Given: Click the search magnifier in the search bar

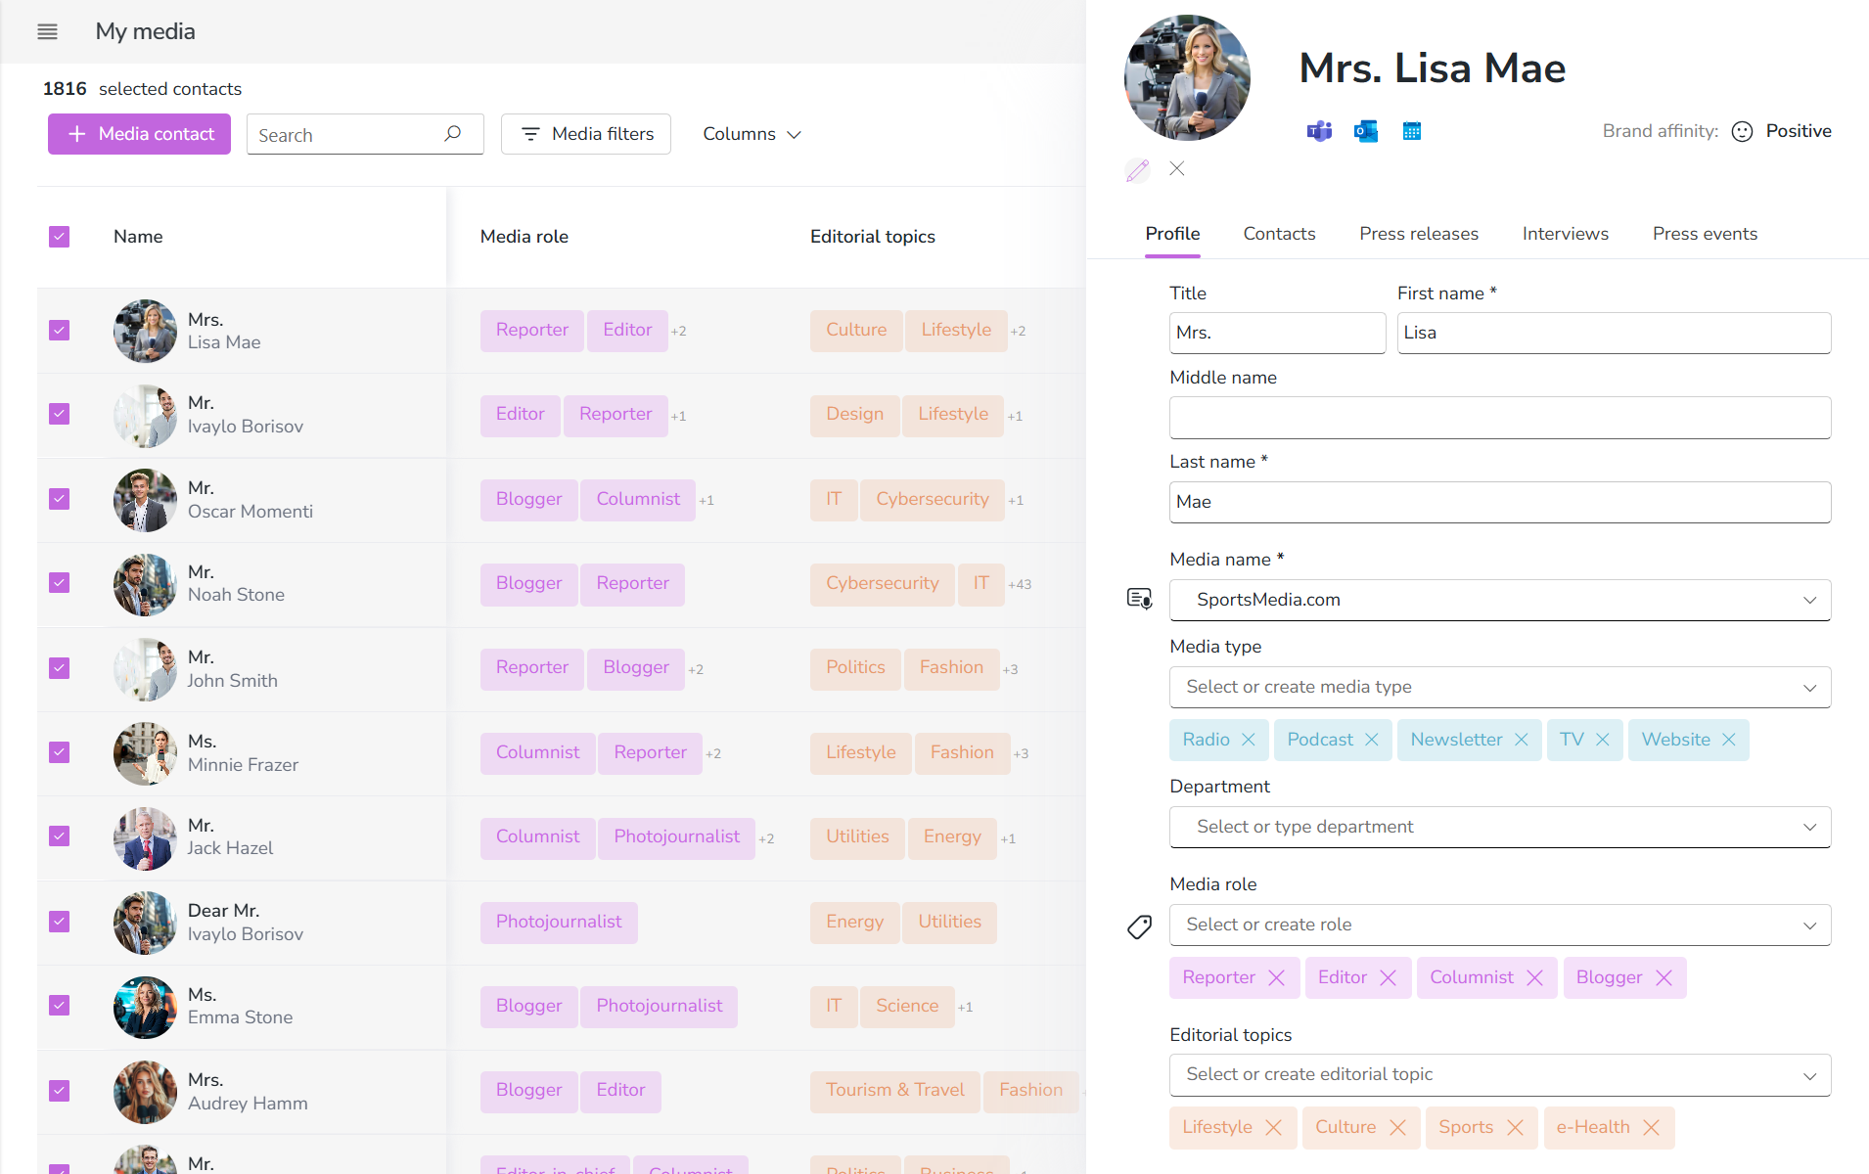Looking at the screenshot, I should tap(452, 133).
